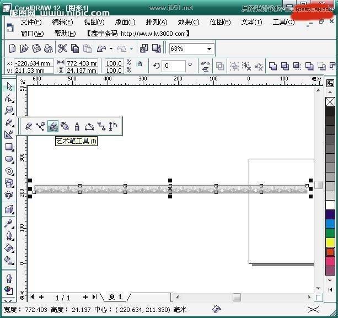Expand the Undo history dropdown arrow

(x=111, y=49)
